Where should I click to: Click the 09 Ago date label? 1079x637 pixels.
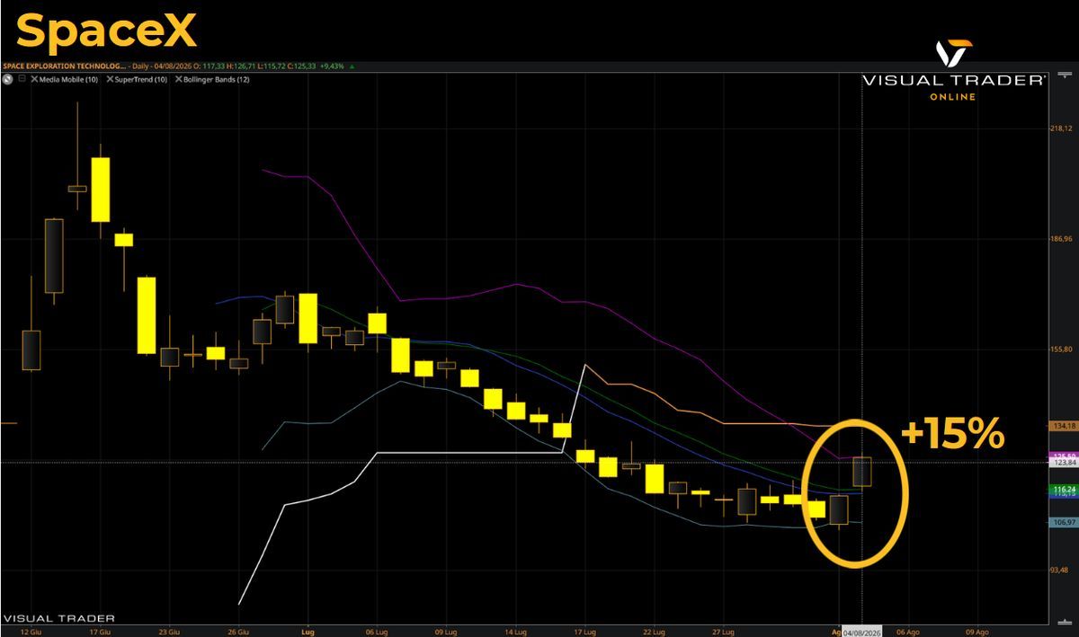click(x=977, y=631)
